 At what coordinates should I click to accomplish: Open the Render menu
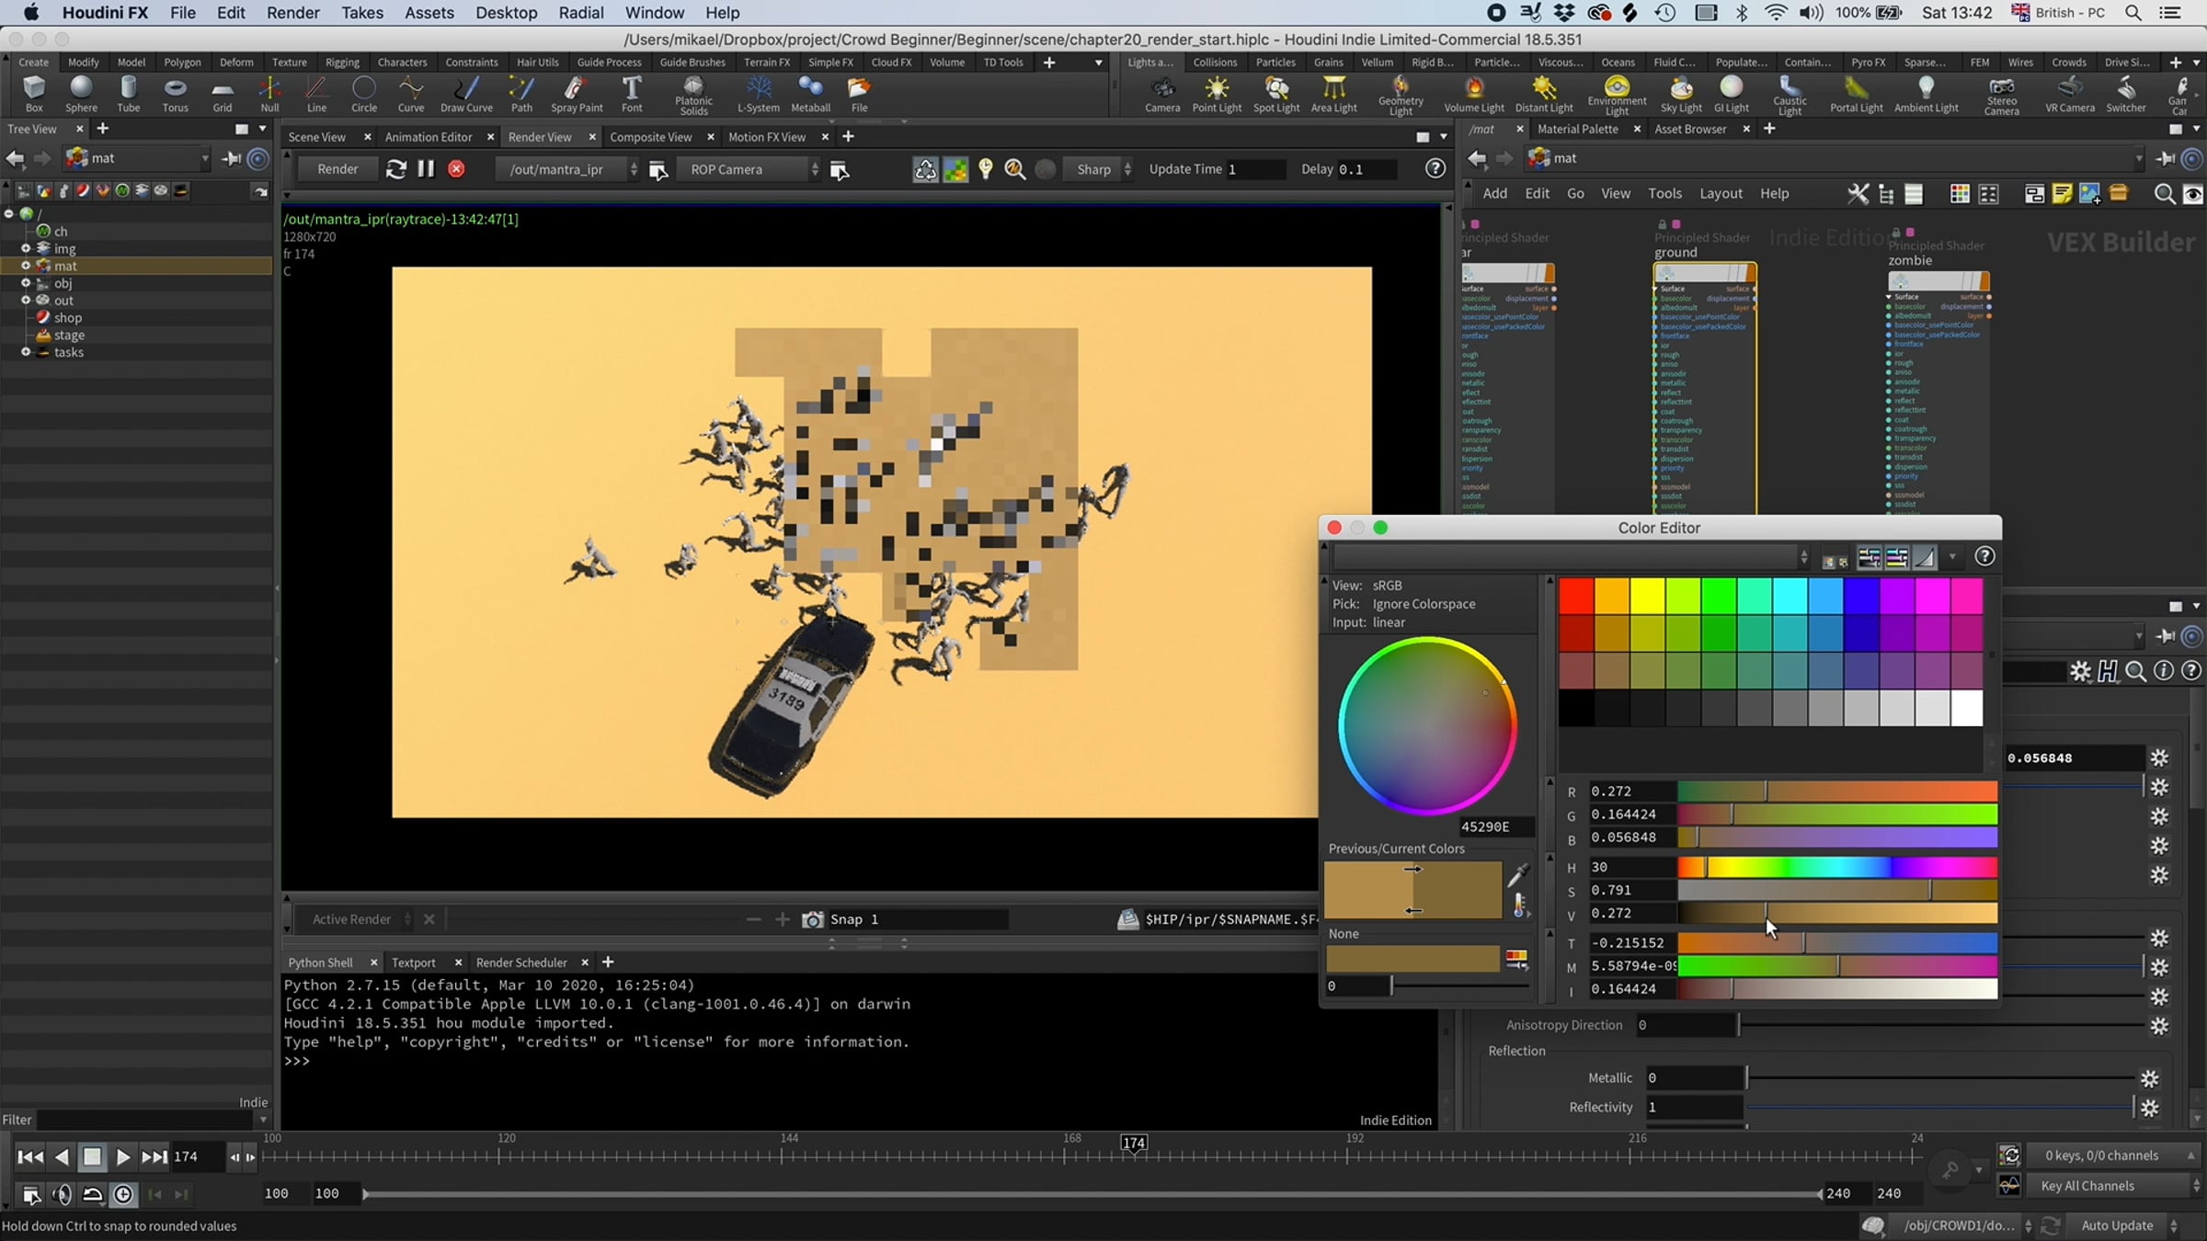click(x=292, y=13)
